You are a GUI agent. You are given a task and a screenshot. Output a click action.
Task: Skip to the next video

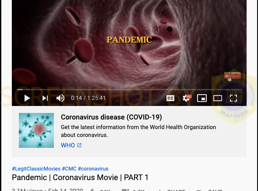point(45,98)
